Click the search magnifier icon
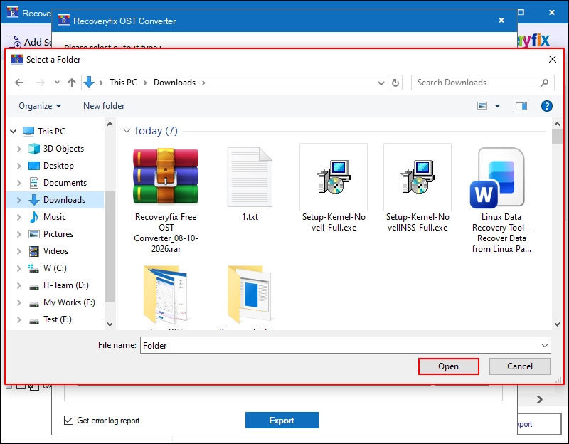 point(544,83)
